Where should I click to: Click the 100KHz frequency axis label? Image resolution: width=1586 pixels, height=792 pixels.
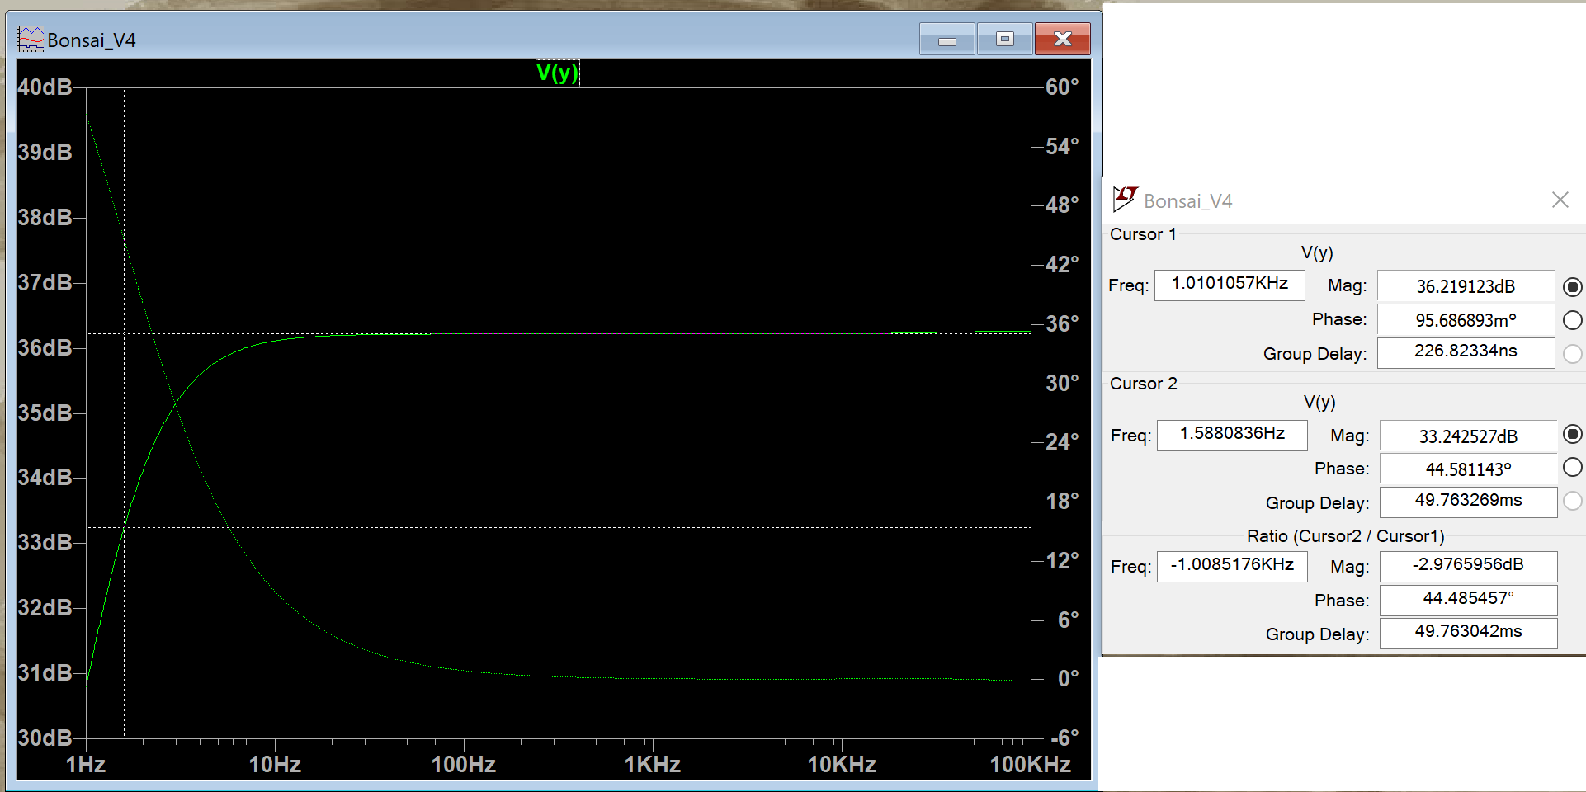coord(1030,765)
